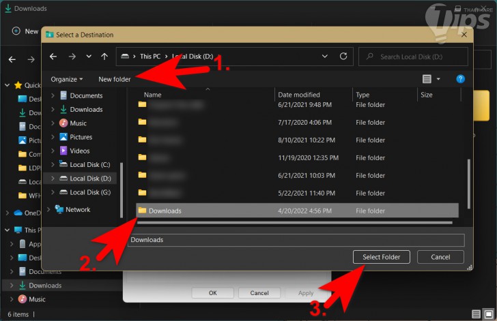Refresh the Local Disk (D:) listing

(x=343, y=57)
